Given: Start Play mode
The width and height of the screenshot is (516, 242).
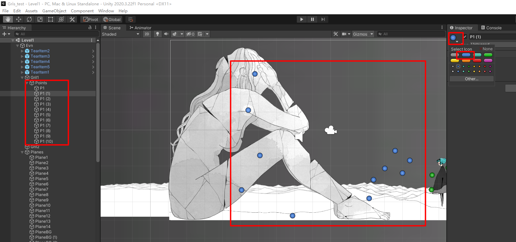Looking at the screenshot, I should (301, 19).
